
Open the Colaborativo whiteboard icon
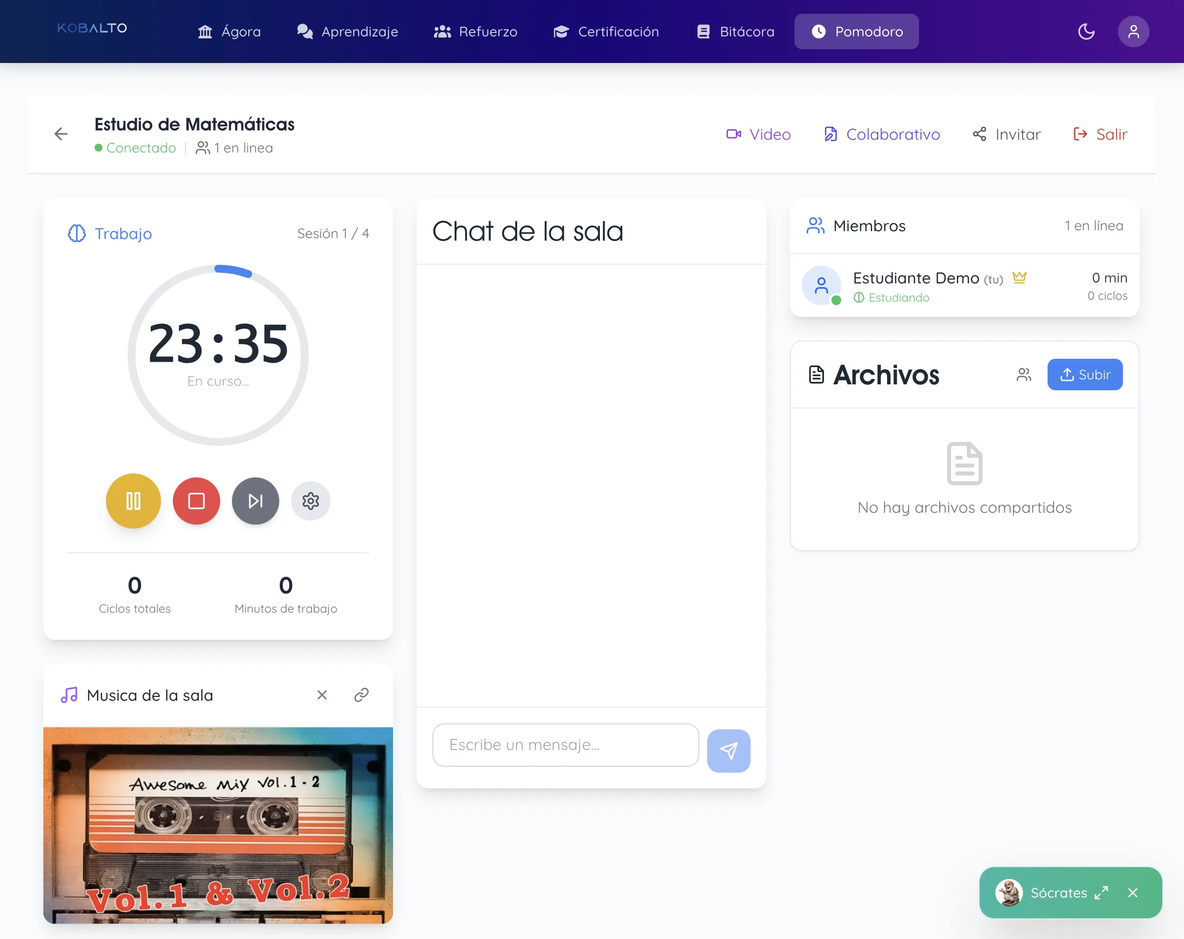coord(831,134)
